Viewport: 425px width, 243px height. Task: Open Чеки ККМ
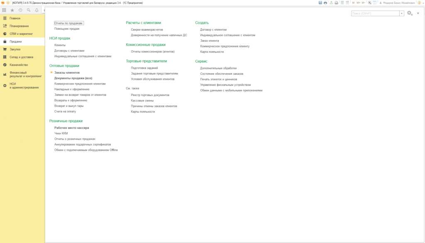pyautogui.click(x=61, y=133)
